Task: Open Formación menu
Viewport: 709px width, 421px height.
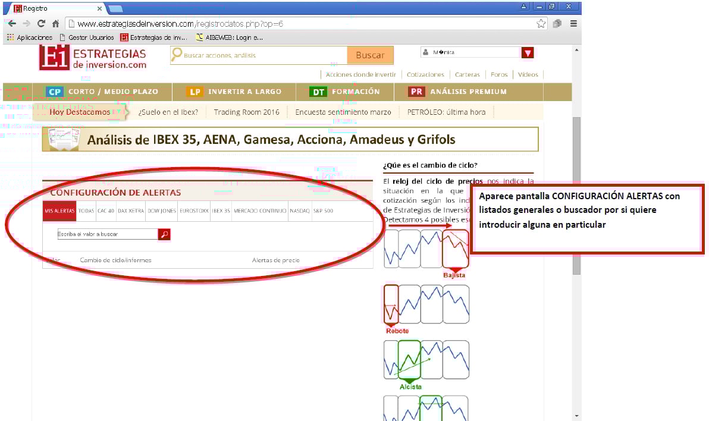Action: coord(345,92)
